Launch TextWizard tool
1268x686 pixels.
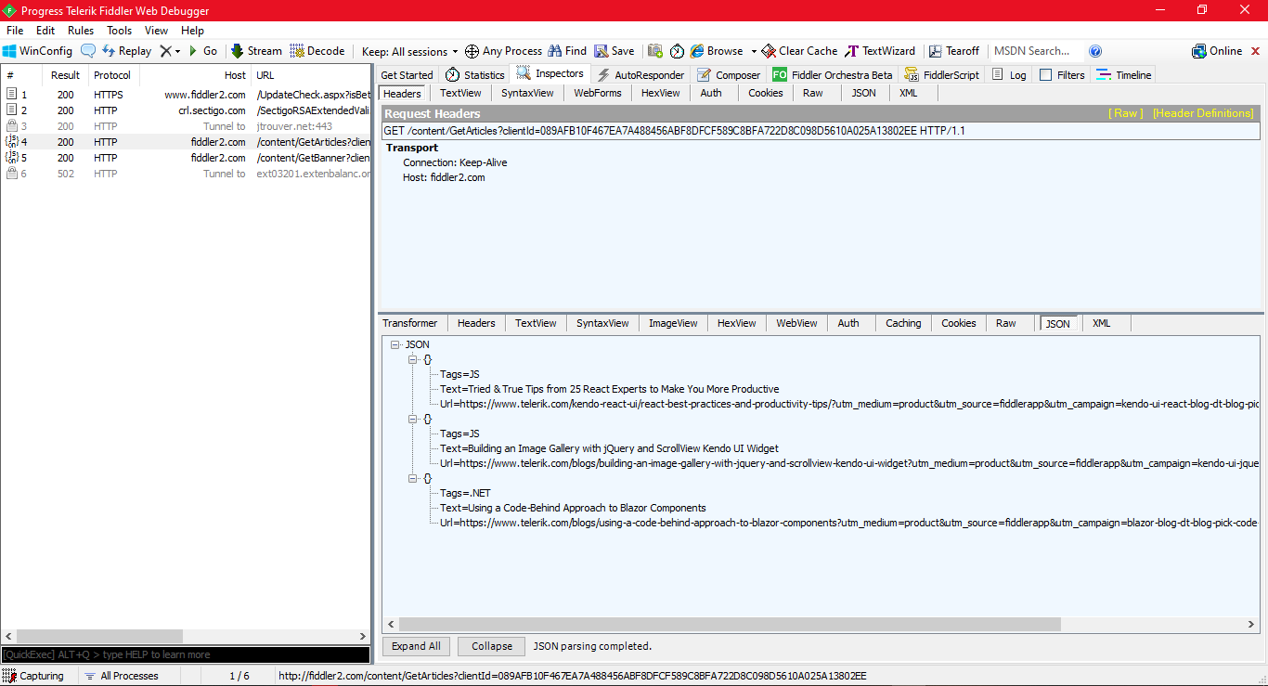[x=880, y=51]
